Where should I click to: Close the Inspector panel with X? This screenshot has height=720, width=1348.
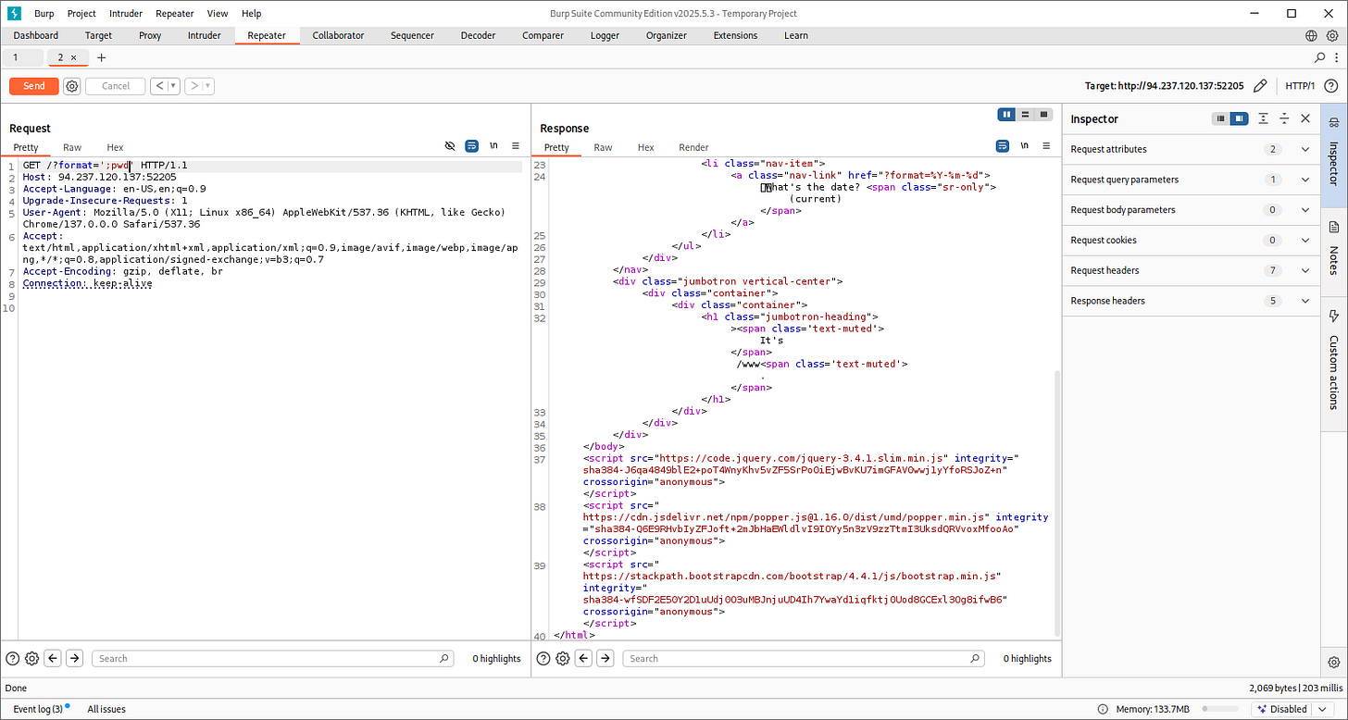1305,118
